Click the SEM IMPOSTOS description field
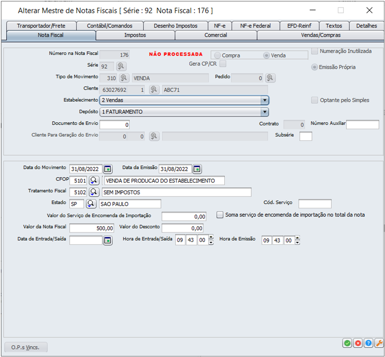 point(176,192)
